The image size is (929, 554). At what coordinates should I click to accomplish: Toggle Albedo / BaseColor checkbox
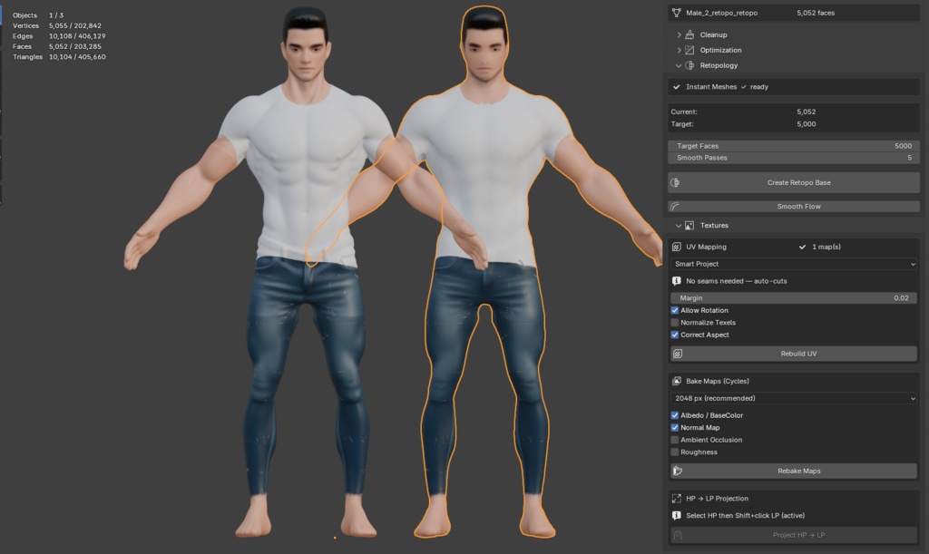pyautogui.click(x=675, y=415)
